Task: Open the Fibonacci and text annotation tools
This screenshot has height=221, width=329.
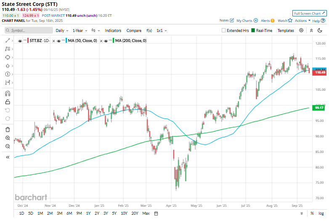Action: click(x=8, y=49)
